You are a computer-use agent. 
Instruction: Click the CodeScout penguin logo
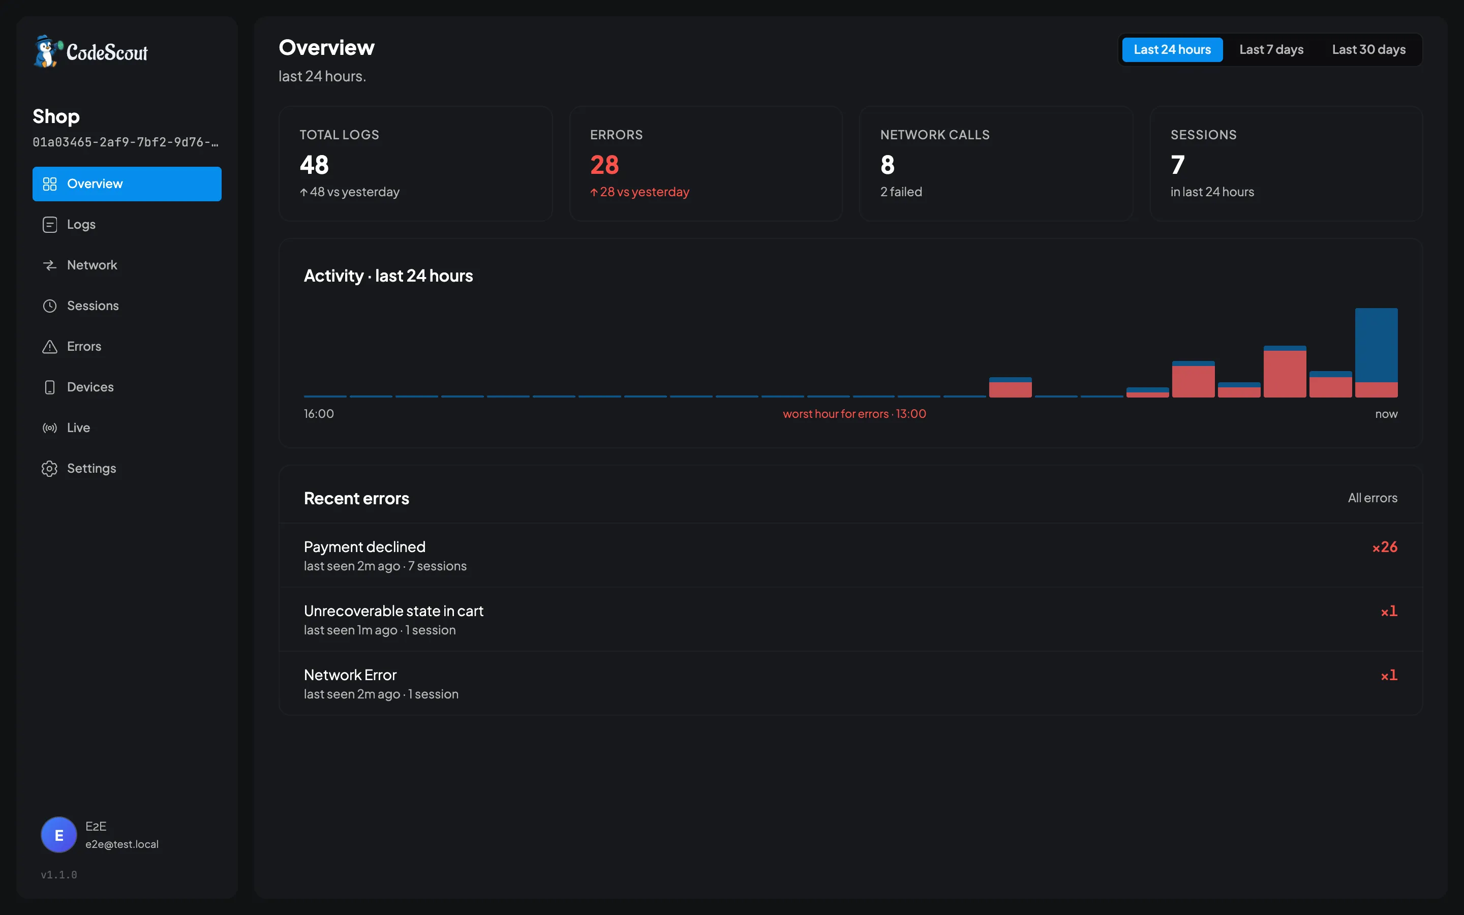point(48,51)
